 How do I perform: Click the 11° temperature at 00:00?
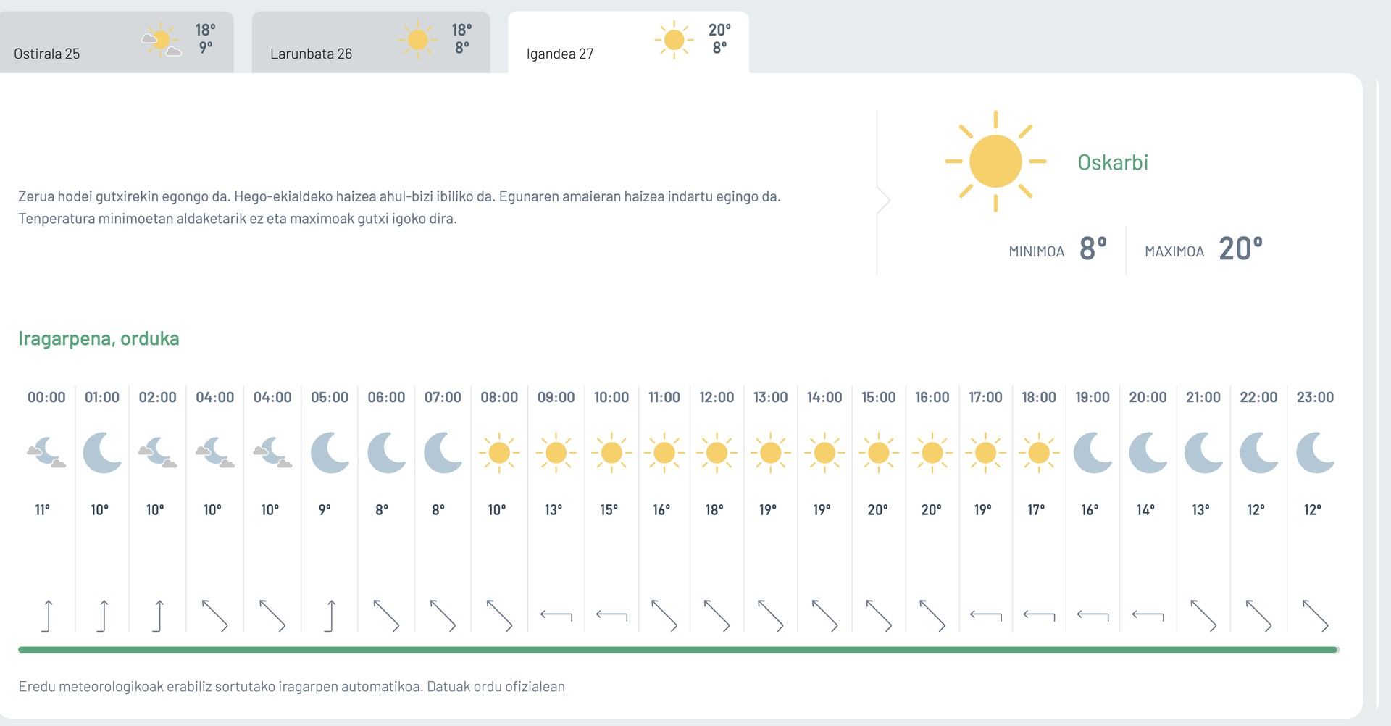tap(43, 510)
